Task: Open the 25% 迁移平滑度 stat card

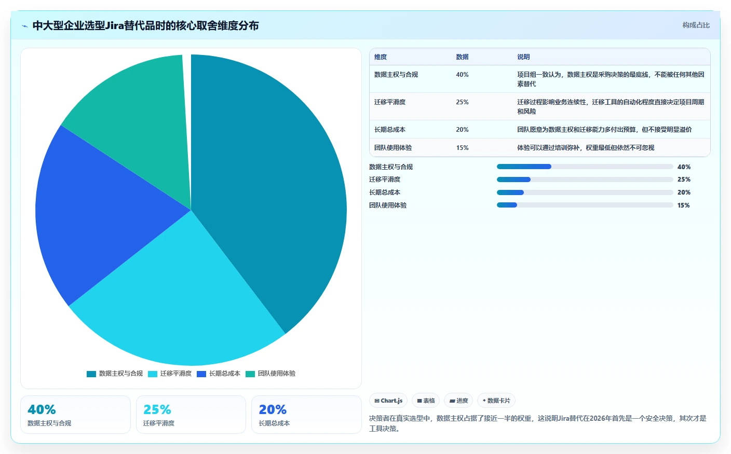Action: click(191, 415)
